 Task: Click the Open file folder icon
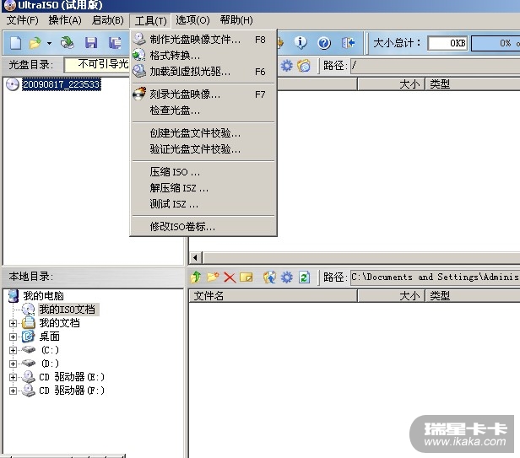tap(35, 43)
